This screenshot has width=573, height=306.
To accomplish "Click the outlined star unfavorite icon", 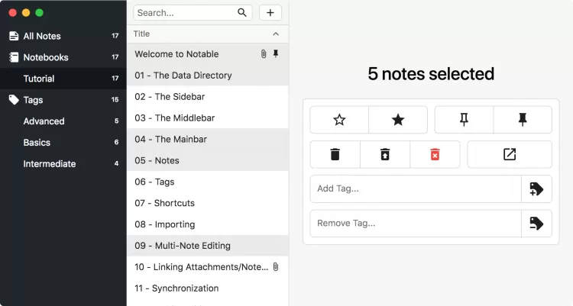I will tap(339, 120).
